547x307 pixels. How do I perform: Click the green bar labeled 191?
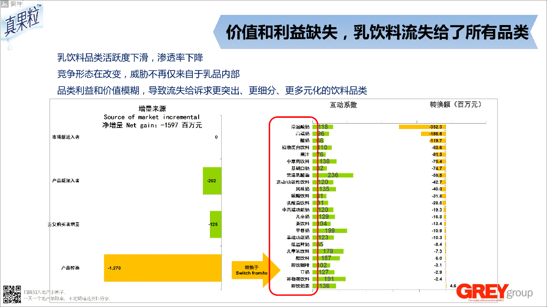pos(329,279)
